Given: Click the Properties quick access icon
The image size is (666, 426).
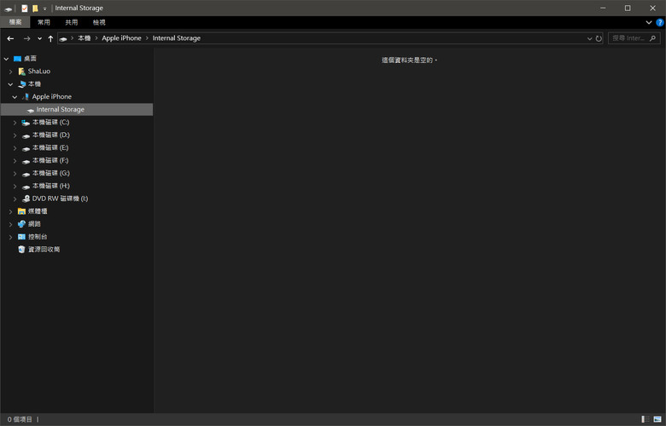Looking at the screenshot, I should 25,8.
